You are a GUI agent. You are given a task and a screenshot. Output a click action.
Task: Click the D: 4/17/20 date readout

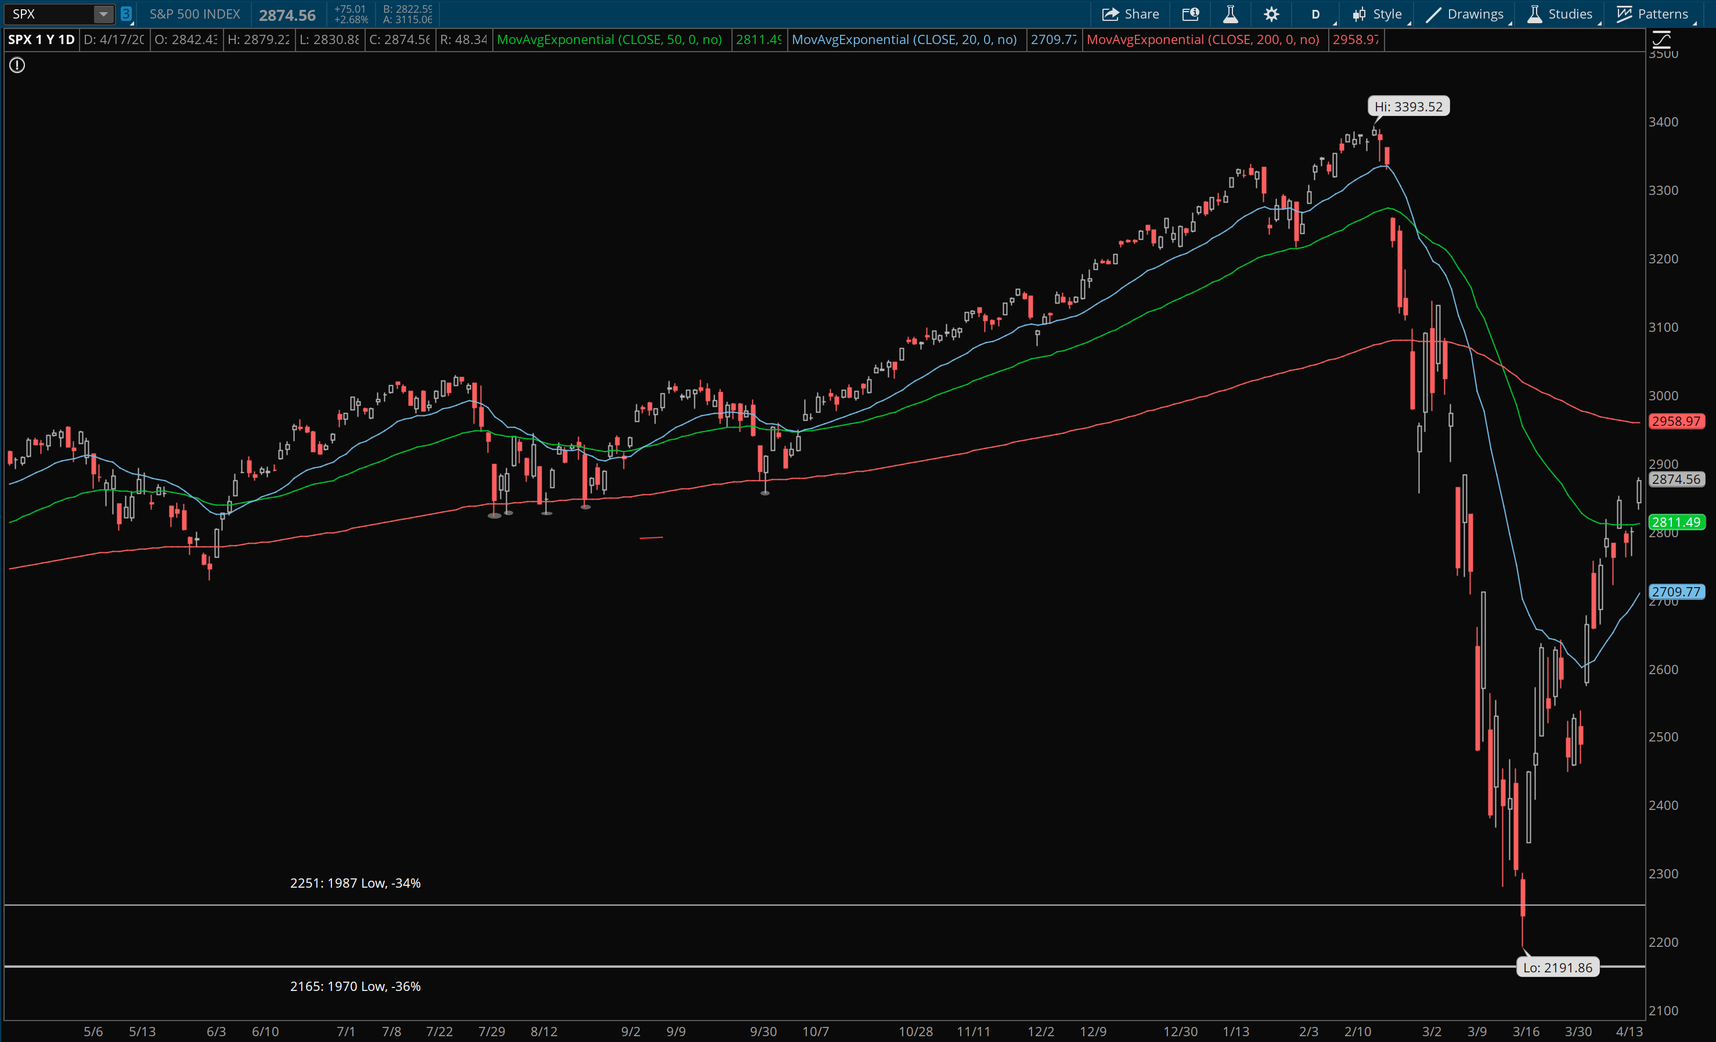click(114, 39)
